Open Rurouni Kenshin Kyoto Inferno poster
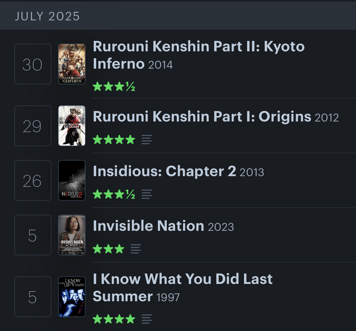Image resolution: width=356 pixels, height=331 pixels. click(72, 64)
